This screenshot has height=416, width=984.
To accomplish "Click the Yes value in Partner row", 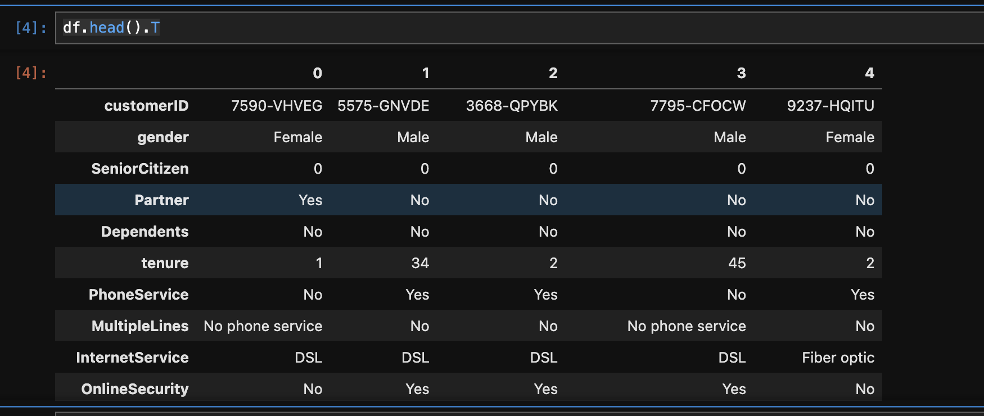I will tap(310, 200).
